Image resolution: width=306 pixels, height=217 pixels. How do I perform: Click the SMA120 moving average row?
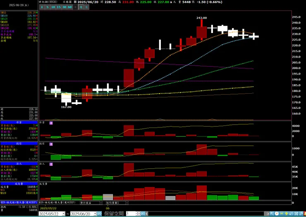[x=19, y=25]
